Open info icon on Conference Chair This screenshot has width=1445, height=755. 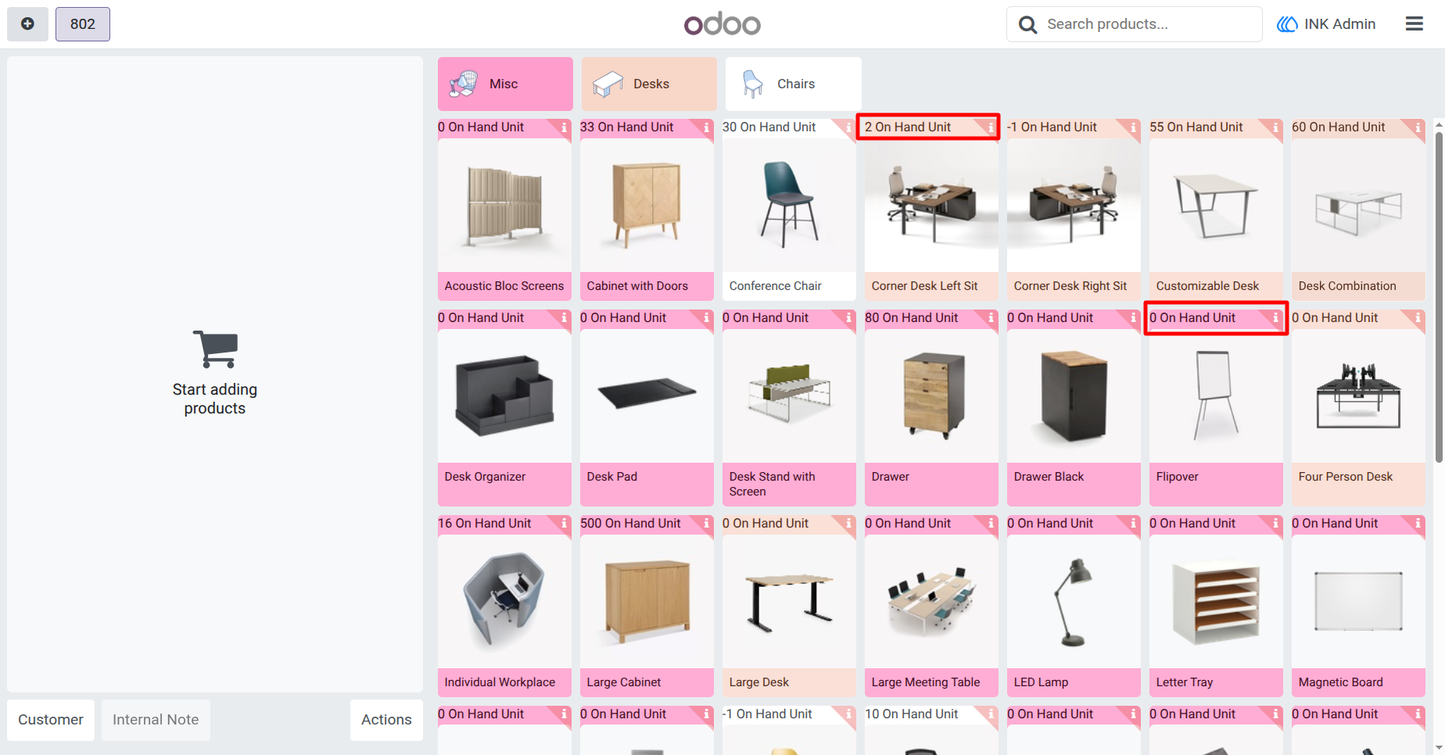848,127
